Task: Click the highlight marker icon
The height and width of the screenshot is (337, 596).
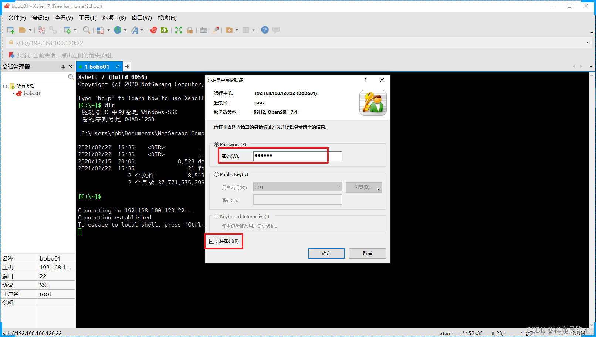Action: [x=215, y=30]
